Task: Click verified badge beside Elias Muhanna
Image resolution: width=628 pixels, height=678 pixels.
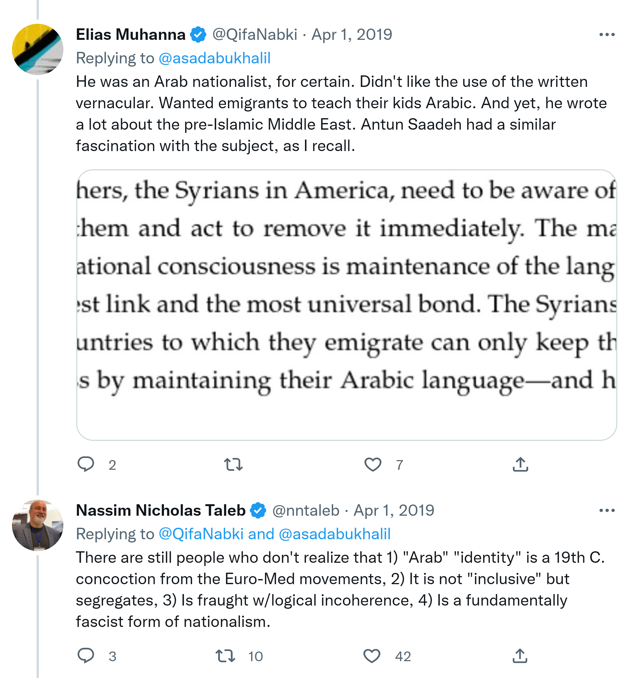Action: 198,35
